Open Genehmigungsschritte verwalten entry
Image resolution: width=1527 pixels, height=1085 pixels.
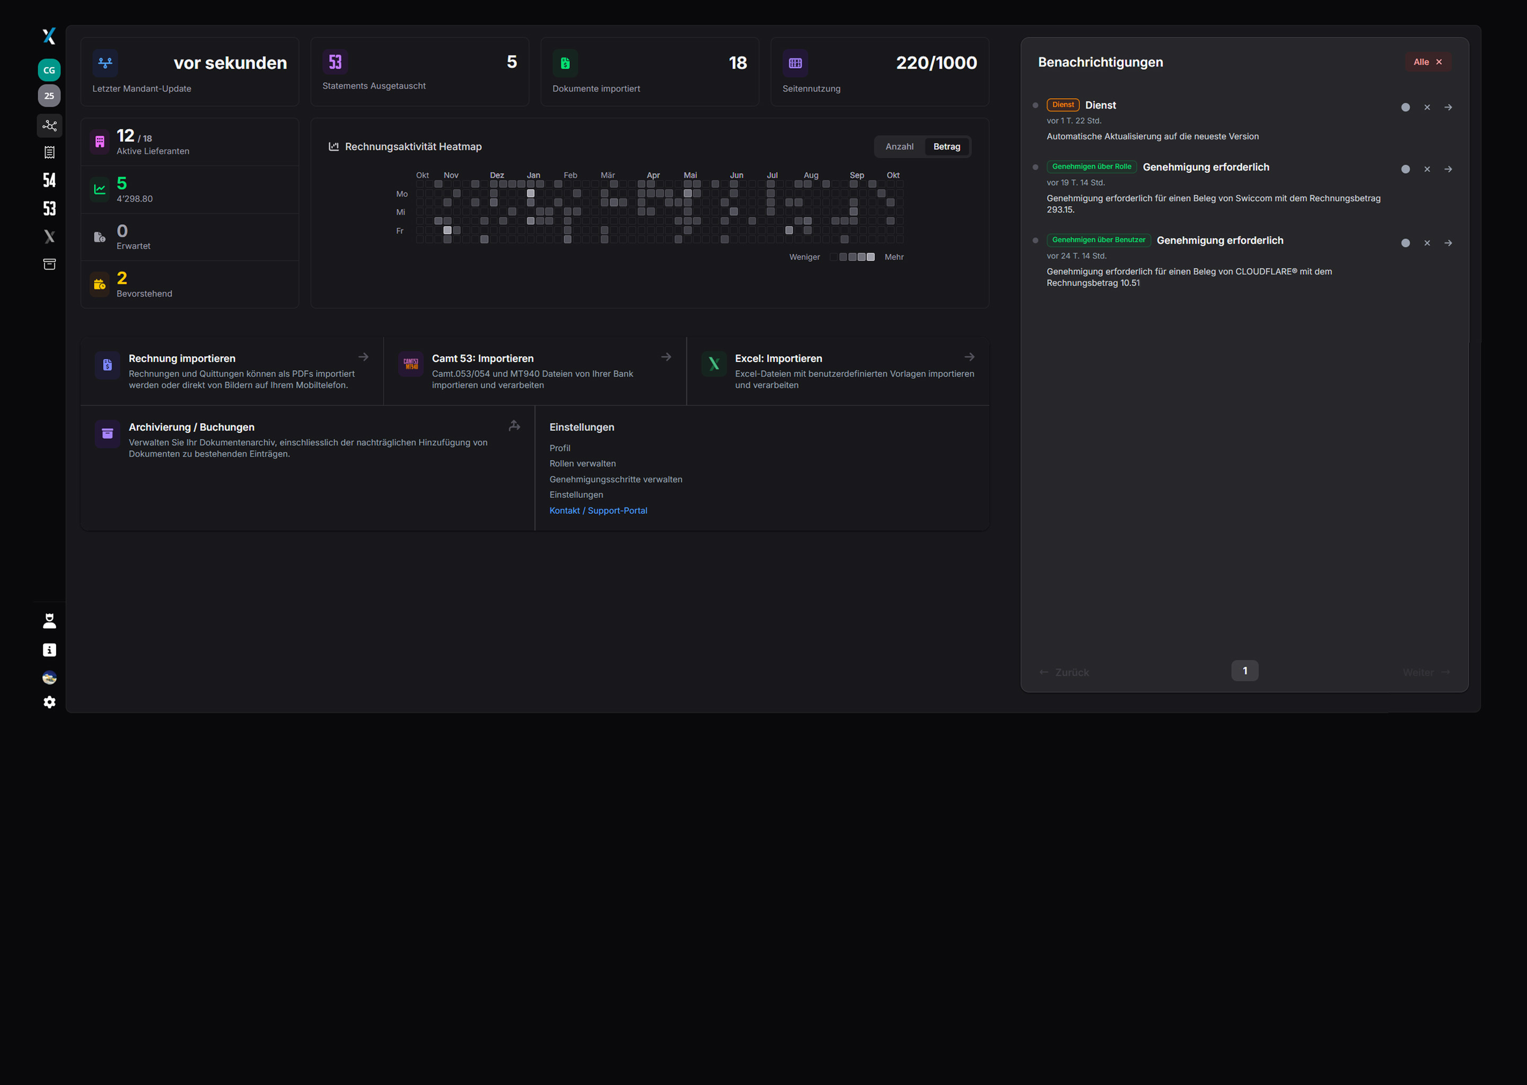(615, 479)
